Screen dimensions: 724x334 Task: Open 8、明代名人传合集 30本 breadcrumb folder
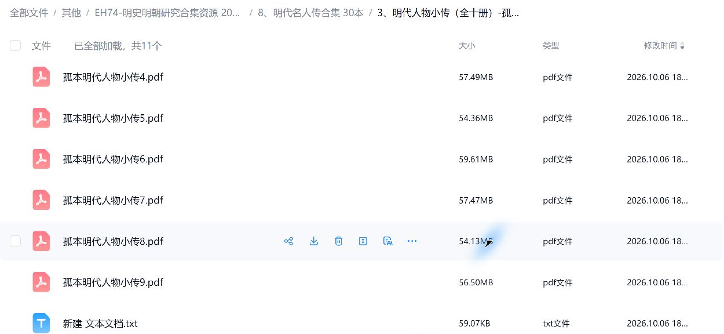pos(310,13)
